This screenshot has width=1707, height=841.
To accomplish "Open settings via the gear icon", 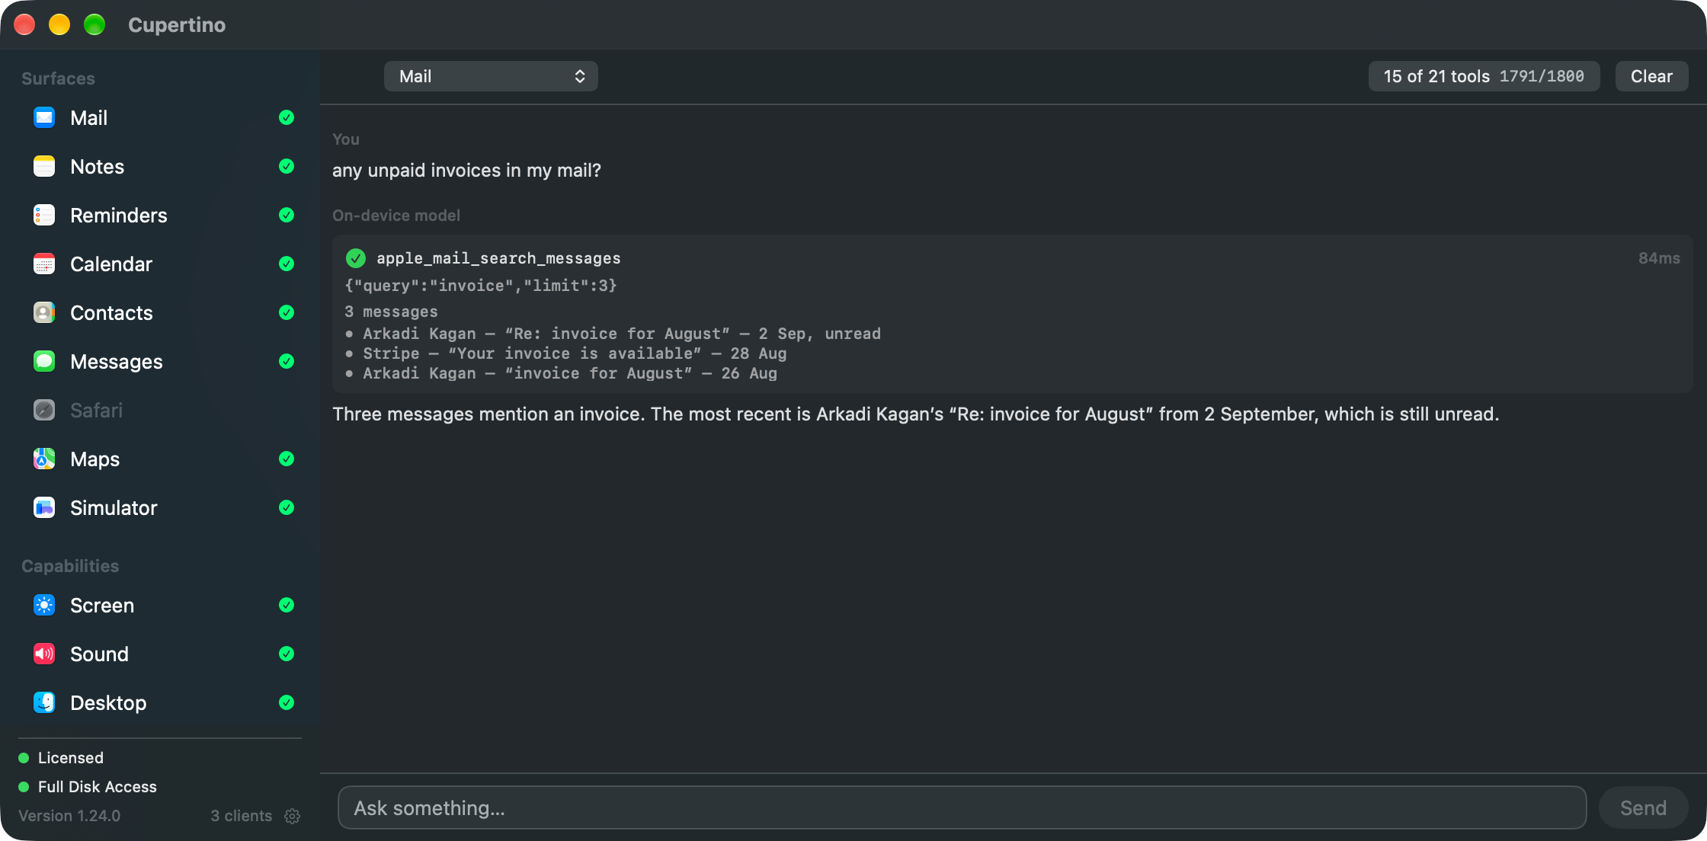I will point(292,816).
